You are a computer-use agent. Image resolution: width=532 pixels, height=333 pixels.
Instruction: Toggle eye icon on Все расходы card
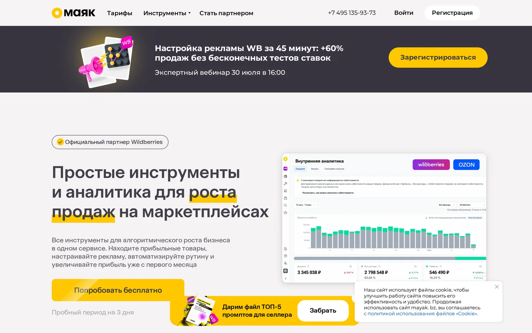click(415, 266)
